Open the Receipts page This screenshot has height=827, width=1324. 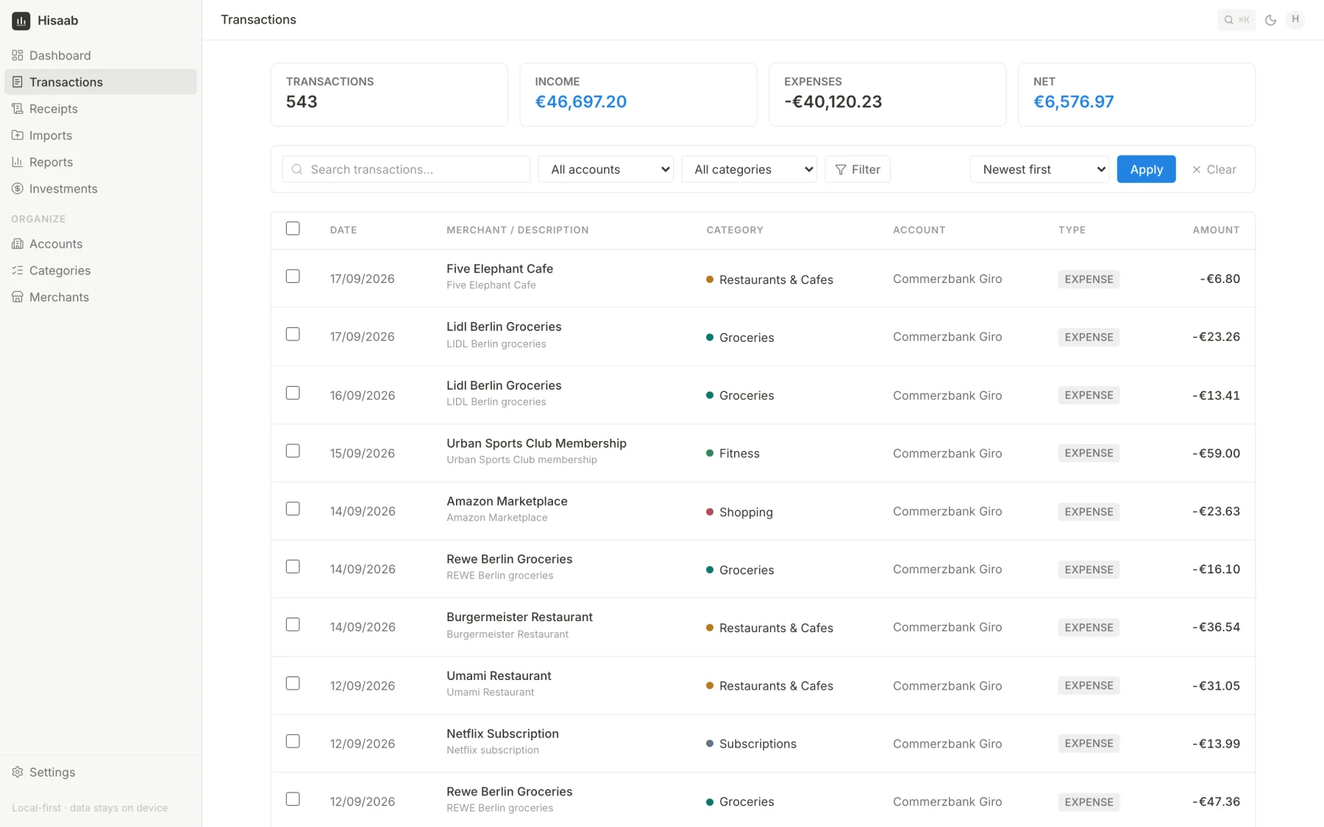point(100,109)
